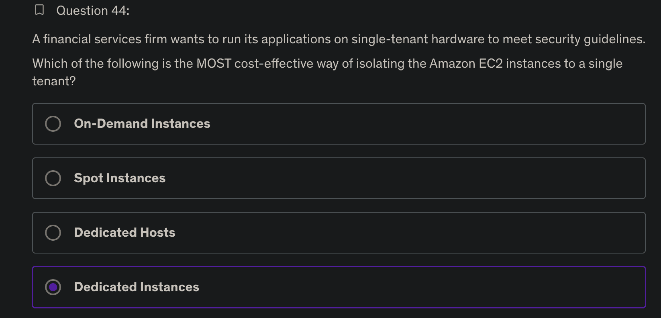Choose the Dedicated Hosts radio button
The height and width of the screenshot is (318, 661).
click(x=53, y=233)
